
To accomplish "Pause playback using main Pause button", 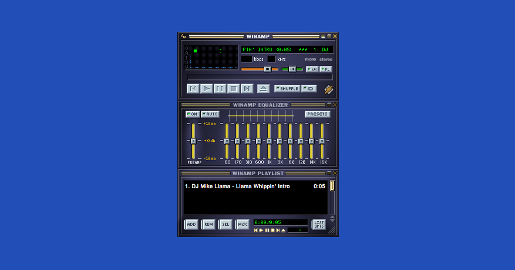I will tap(220, 89).
